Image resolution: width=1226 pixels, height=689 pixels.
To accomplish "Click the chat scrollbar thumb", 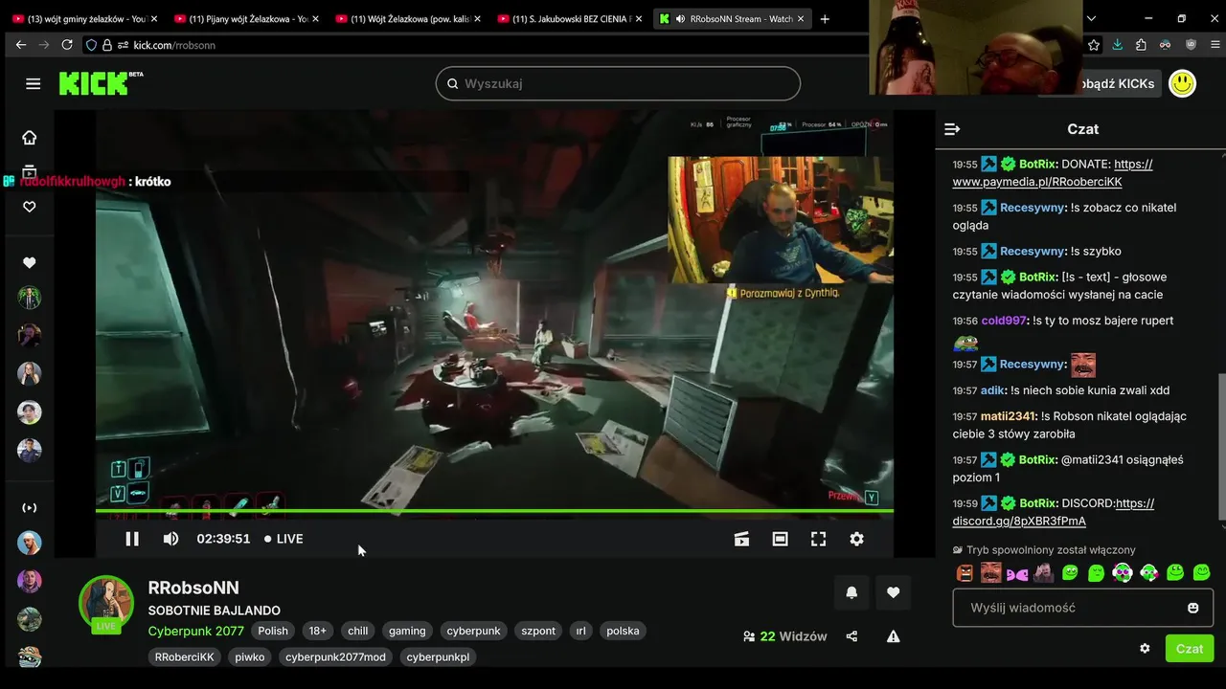I will pos(1221,447).
